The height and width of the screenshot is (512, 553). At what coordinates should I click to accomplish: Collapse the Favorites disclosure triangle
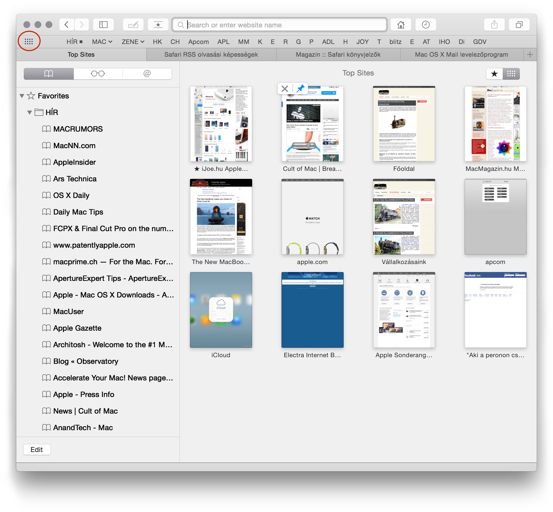coord(22,96)
